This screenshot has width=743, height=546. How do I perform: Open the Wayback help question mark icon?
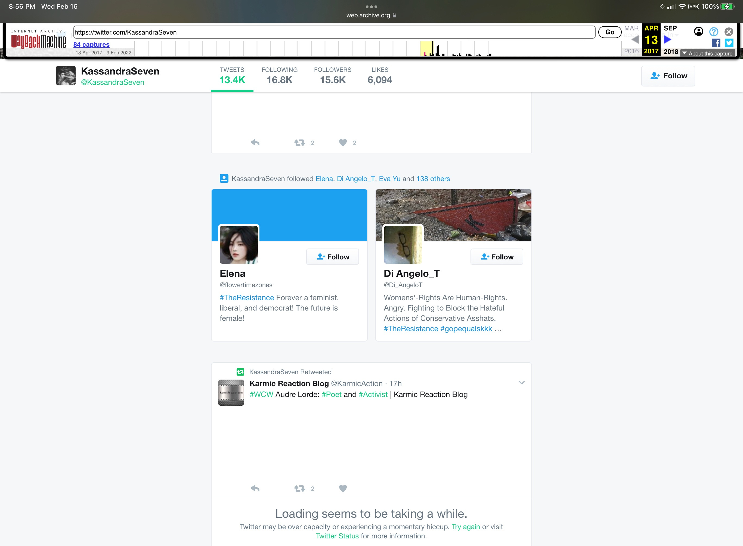point(714,32)
